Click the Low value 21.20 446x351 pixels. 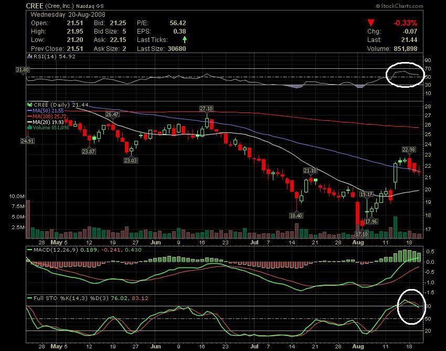pos(75,40)
